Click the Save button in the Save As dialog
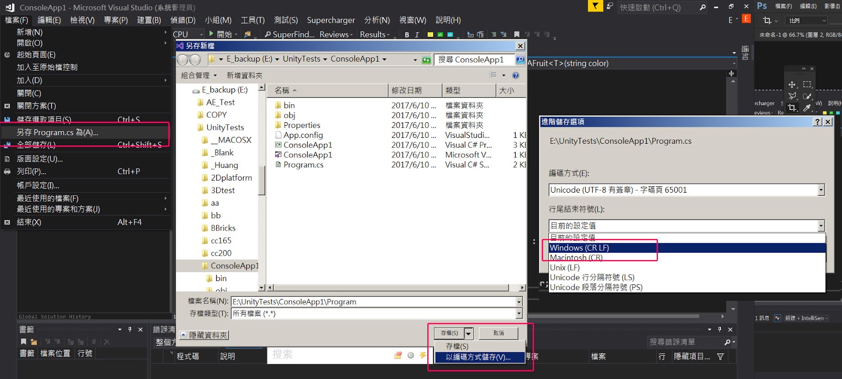 pyautogui.click(x=449, y=333)
